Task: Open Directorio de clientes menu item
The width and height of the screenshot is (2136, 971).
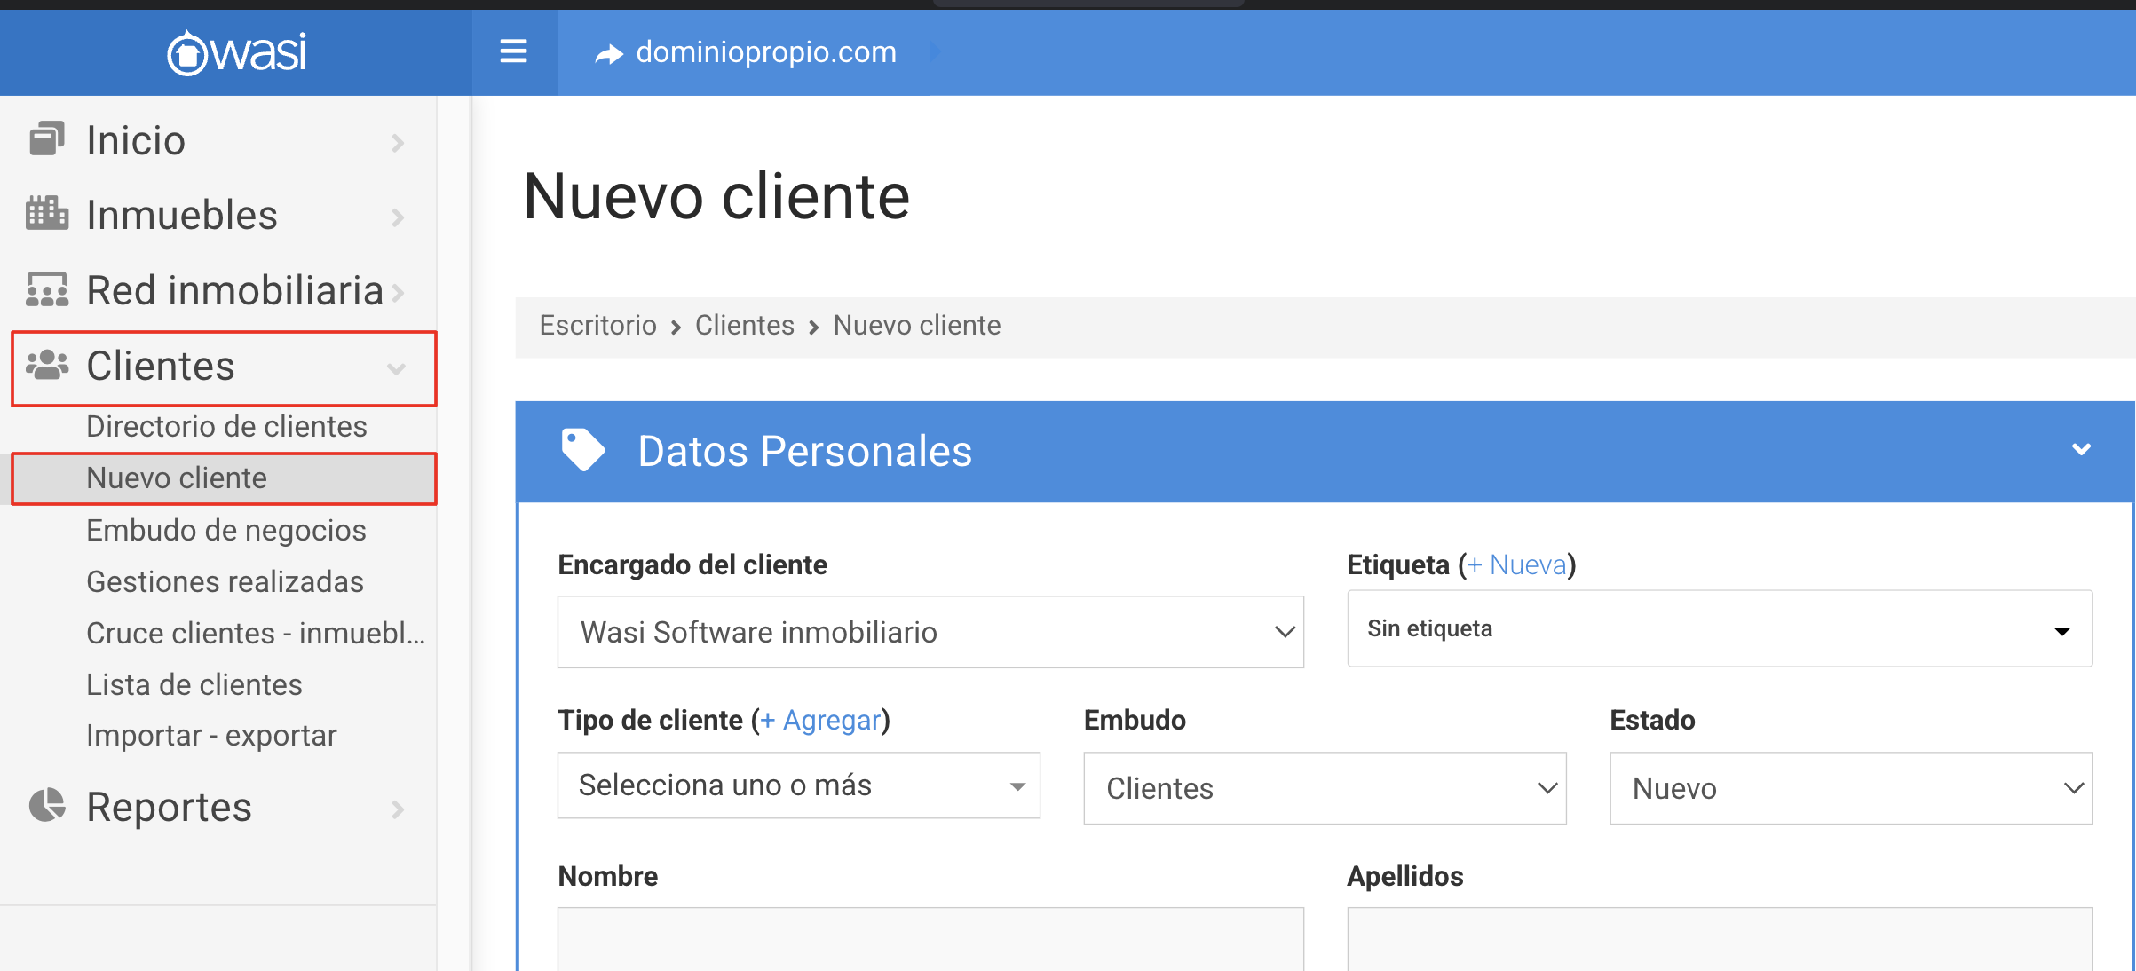Action: [226, 427]
